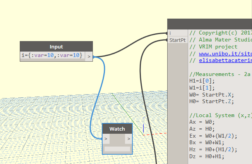The image size is (252, 164).
Task: Select the Input node title bar
Action: pyautogui.click(x=56, y=47)
